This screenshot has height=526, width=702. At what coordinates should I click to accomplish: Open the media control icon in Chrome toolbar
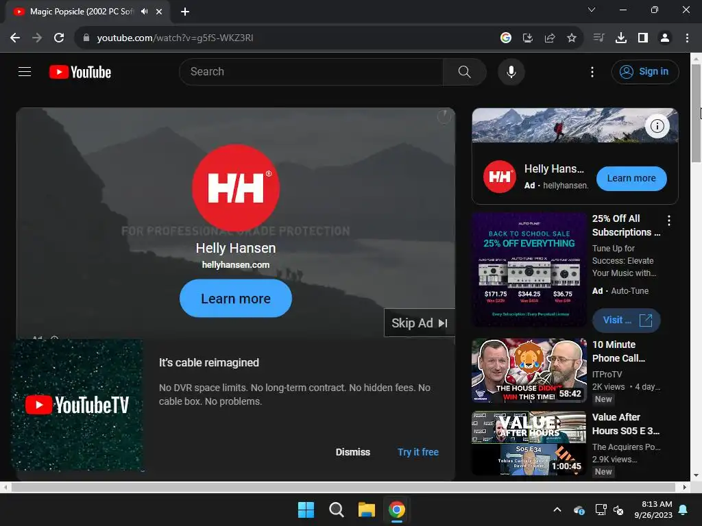(x=598, y=38)
